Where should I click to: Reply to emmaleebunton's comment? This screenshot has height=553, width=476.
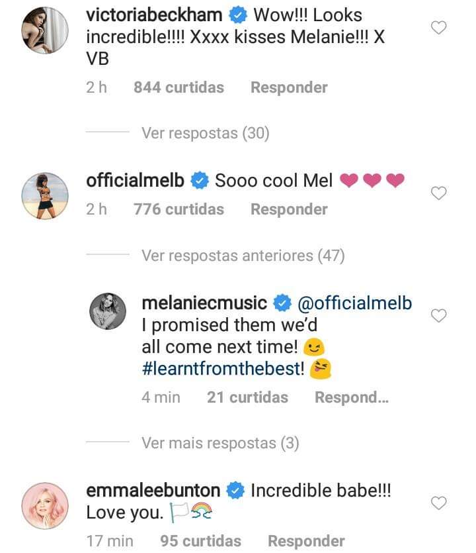click(x=306, y=541)
